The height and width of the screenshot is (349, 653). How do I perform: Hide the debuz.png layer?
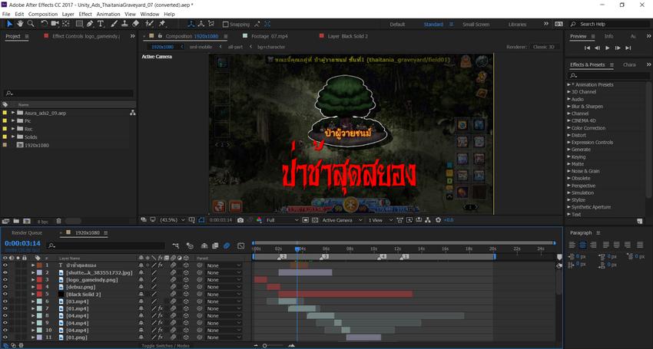point(5,287)
